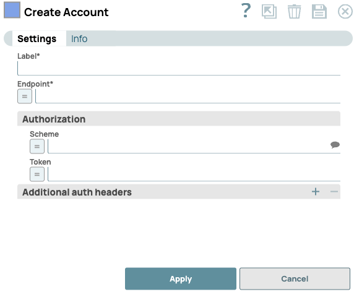Click the trash delete icon
The image size is (354, 297).
[x=294, y=12]
